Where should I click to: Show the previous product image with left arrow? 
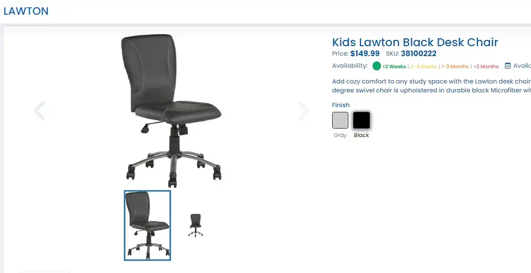click(x=39, y=111)
